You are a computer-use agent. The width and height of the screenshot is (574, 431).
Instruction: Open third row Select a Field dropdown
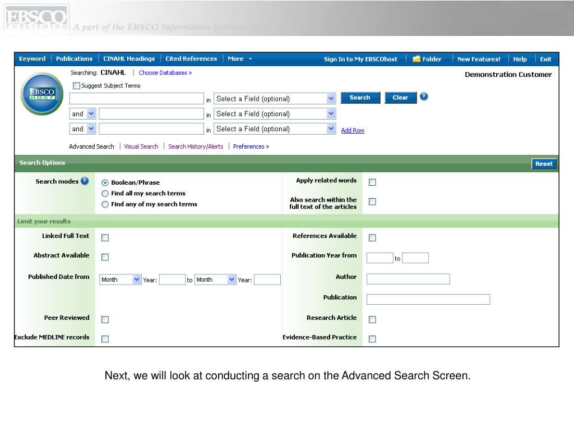[275, 129]
